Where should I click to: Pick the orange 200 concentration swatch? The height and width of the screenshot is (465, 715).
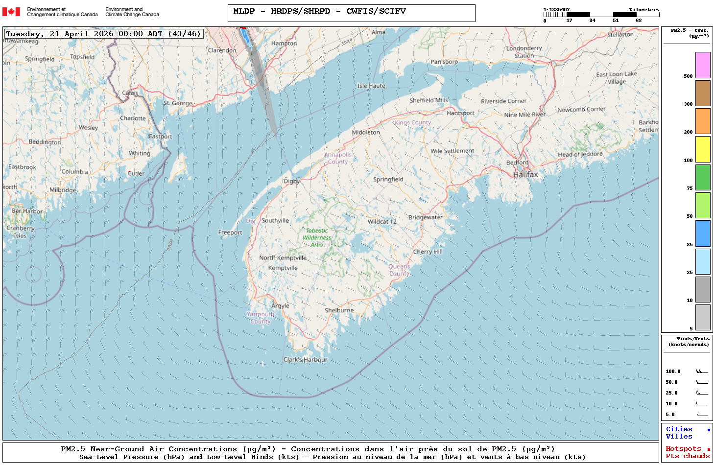pyautogui.click(x=703, y=121)
